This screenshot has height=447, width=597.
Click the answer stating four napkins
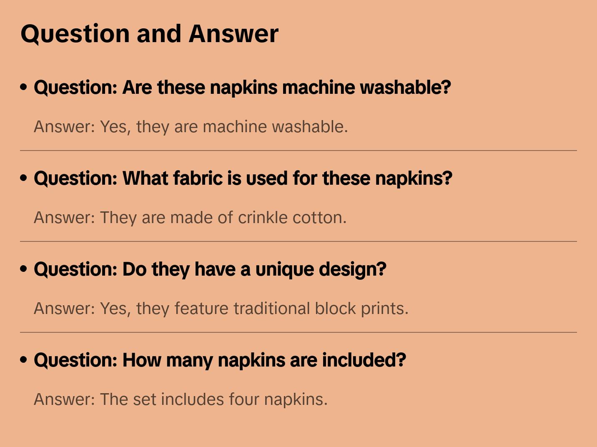(x=181, y=399)
